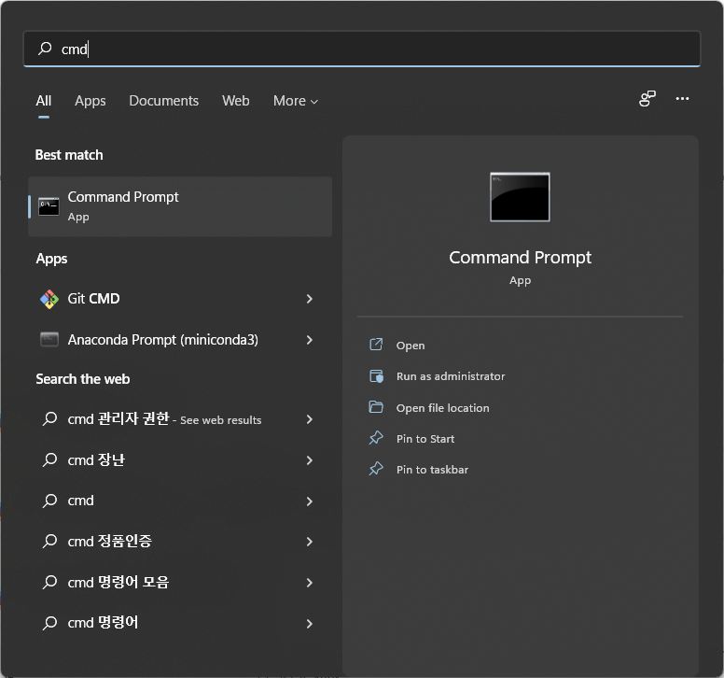Click the large Command Prompt preview icon
The image size is (724, 678).
520,197
